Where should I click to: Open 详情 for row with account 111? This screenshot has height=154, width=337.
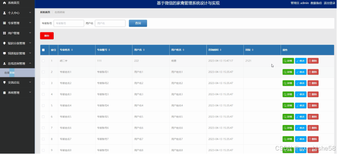tap(288, 61)
